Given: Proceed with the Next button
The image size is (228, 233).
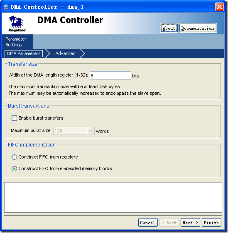Looking at the screenshot, I should (190, 223).
